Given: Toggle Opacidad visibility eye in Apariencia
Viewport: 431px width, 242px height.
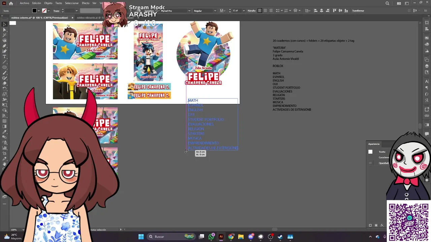Looking at the screenshot, I should coord(370,163).
